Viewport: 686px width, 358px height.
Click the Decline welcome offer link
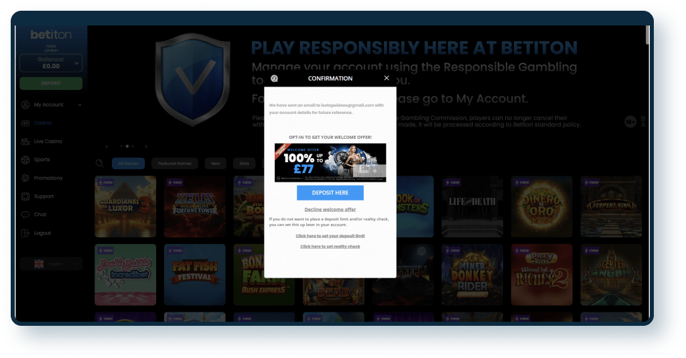pyautogui.click(x=330, y=209)
